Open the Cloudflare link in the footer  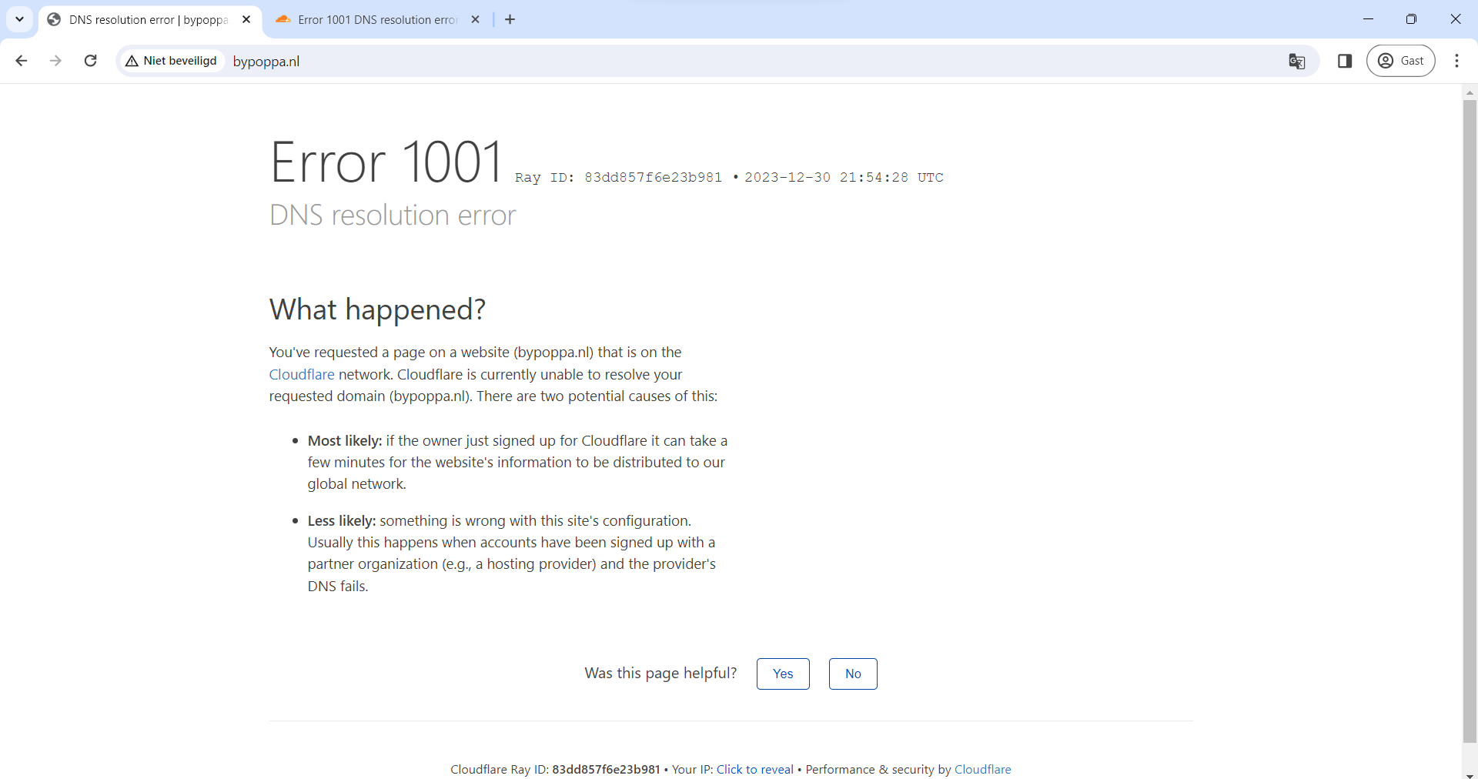[983, 770]
